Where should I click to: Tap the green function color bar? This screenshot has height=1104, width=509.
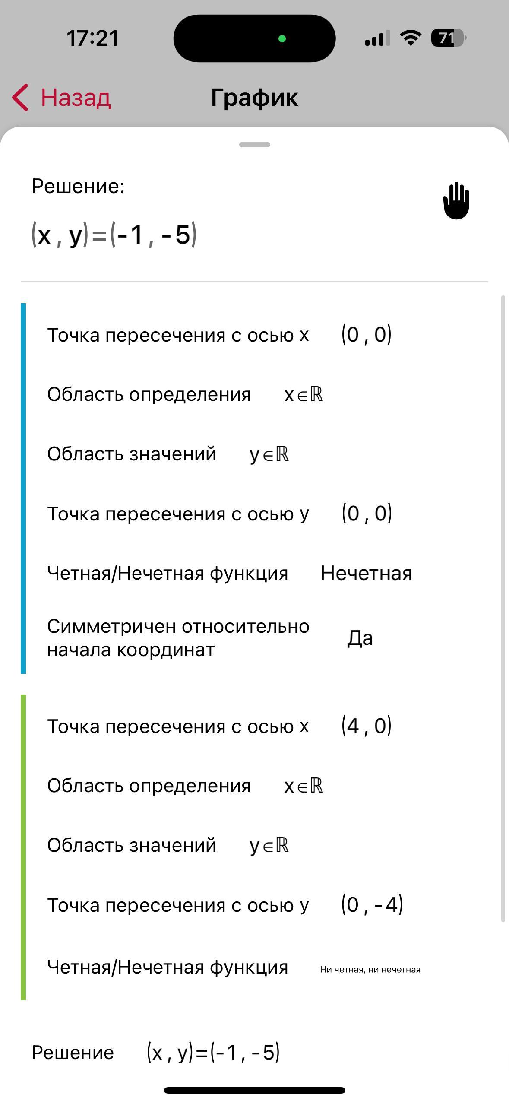(x=23, y=847)
